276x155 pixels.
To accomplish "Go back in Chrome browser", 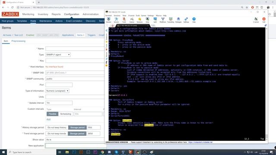I will (3, 7).
